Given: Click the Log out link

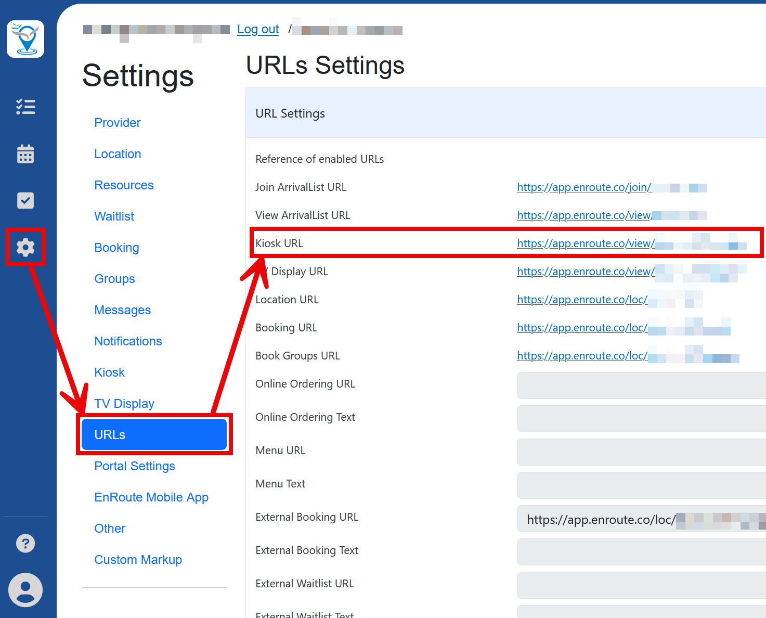Looking at the screenshot, I should pos(258,29).
